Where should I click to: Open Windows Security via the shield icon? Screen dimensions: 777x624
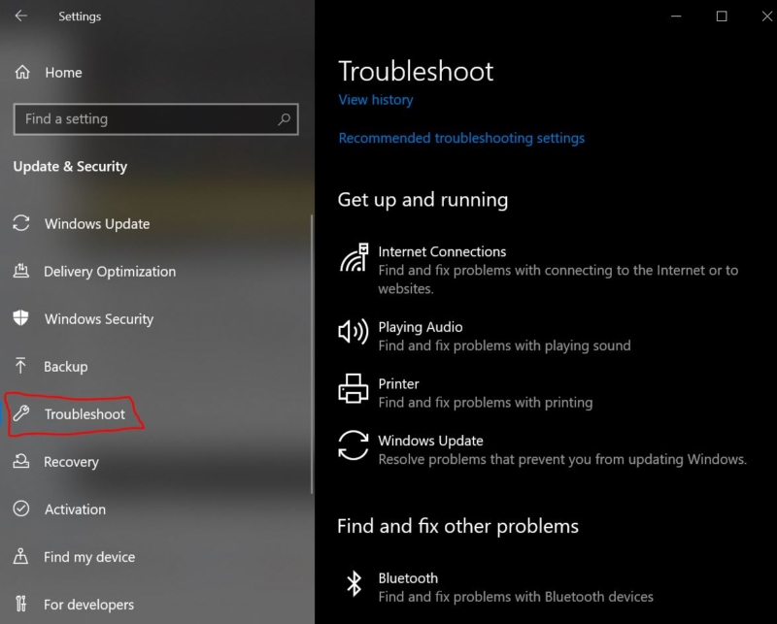[x=20, y=318]
